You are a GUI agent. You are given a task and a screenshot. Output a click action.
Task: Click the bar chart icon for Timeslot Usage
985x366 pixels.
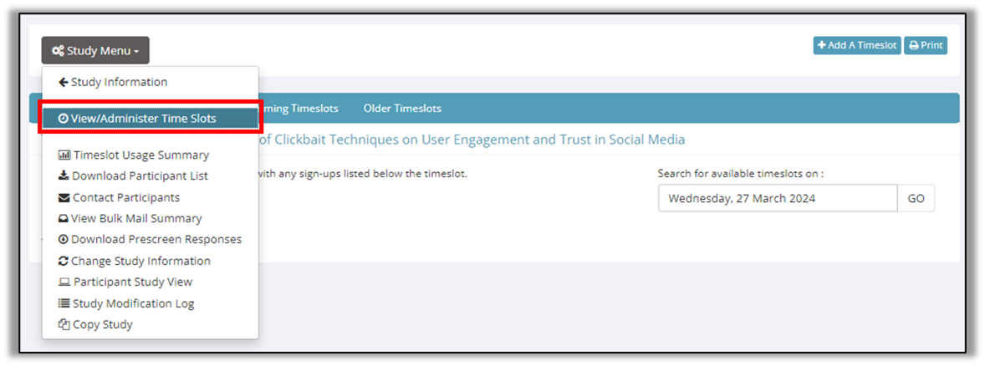64,155
